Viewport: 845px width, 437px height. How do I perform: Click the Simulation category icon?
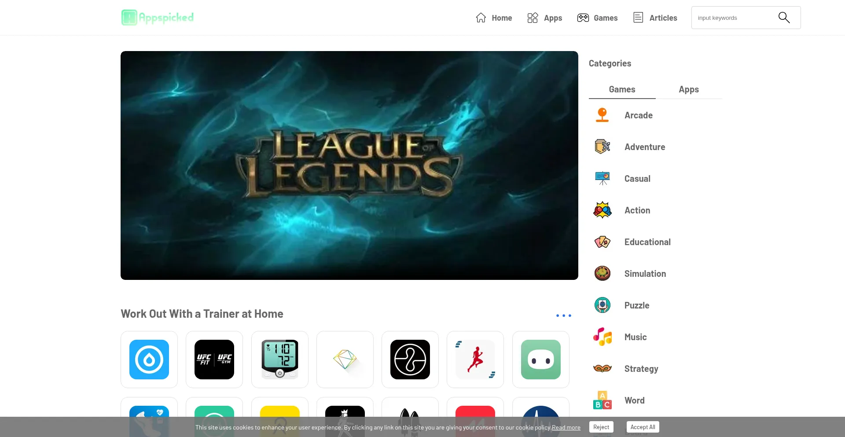[603, 274]
